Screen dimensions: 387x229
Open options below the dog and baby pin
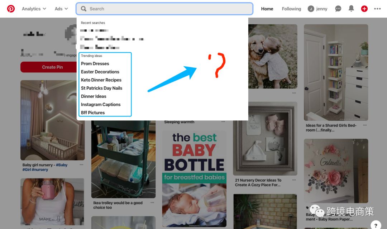[294, 93]
